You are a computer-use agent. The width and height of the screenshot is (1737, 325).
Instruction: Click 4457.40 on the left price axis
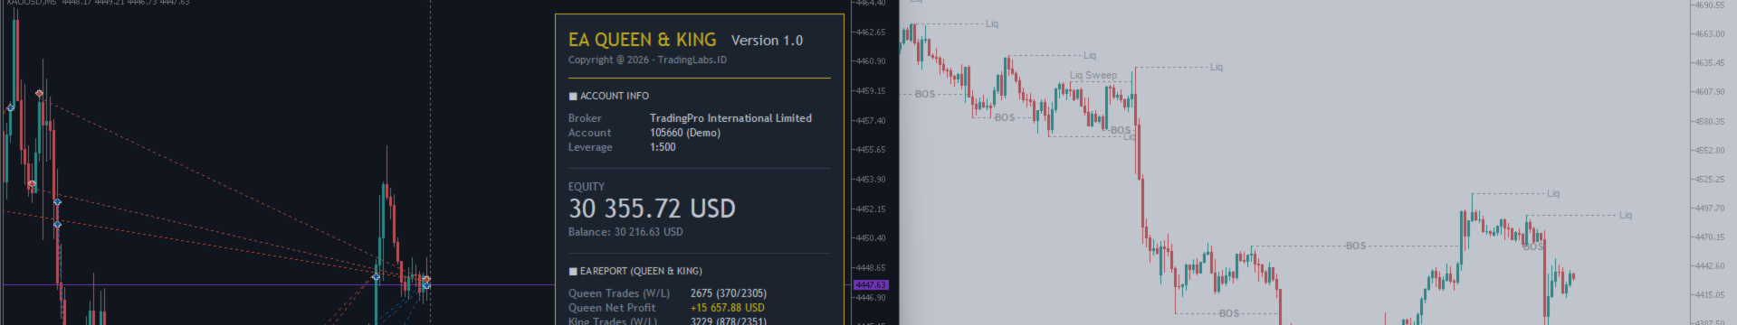tap(870, 121)
